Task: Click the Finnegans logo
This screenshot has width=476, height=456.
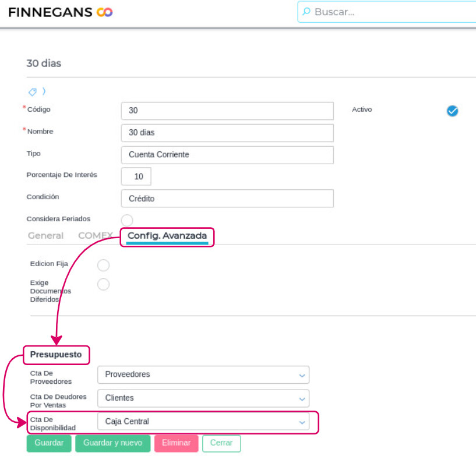Action: tap(61, 12)
